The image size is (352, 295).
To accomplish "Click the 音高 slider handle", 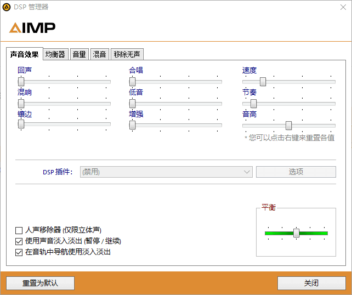I will 288,125.
